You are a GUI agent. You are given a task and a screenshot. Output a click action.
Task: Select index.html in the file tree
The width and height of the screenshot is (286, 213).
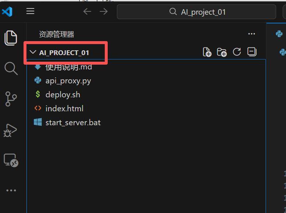point(64,109)
